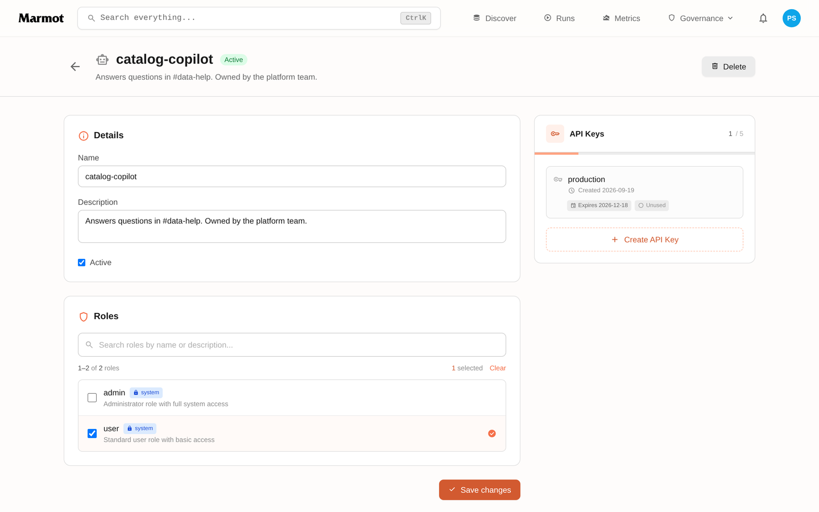
Task: Click the orange checkmark on user role
Action: [x=492, y=433]
